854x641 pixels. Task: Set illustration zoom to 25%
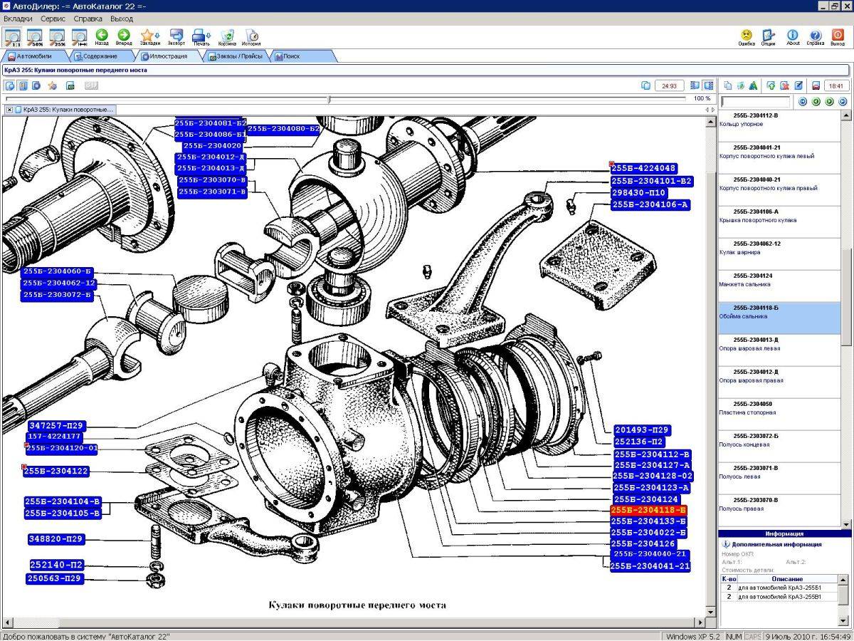(x=57, y=36)
